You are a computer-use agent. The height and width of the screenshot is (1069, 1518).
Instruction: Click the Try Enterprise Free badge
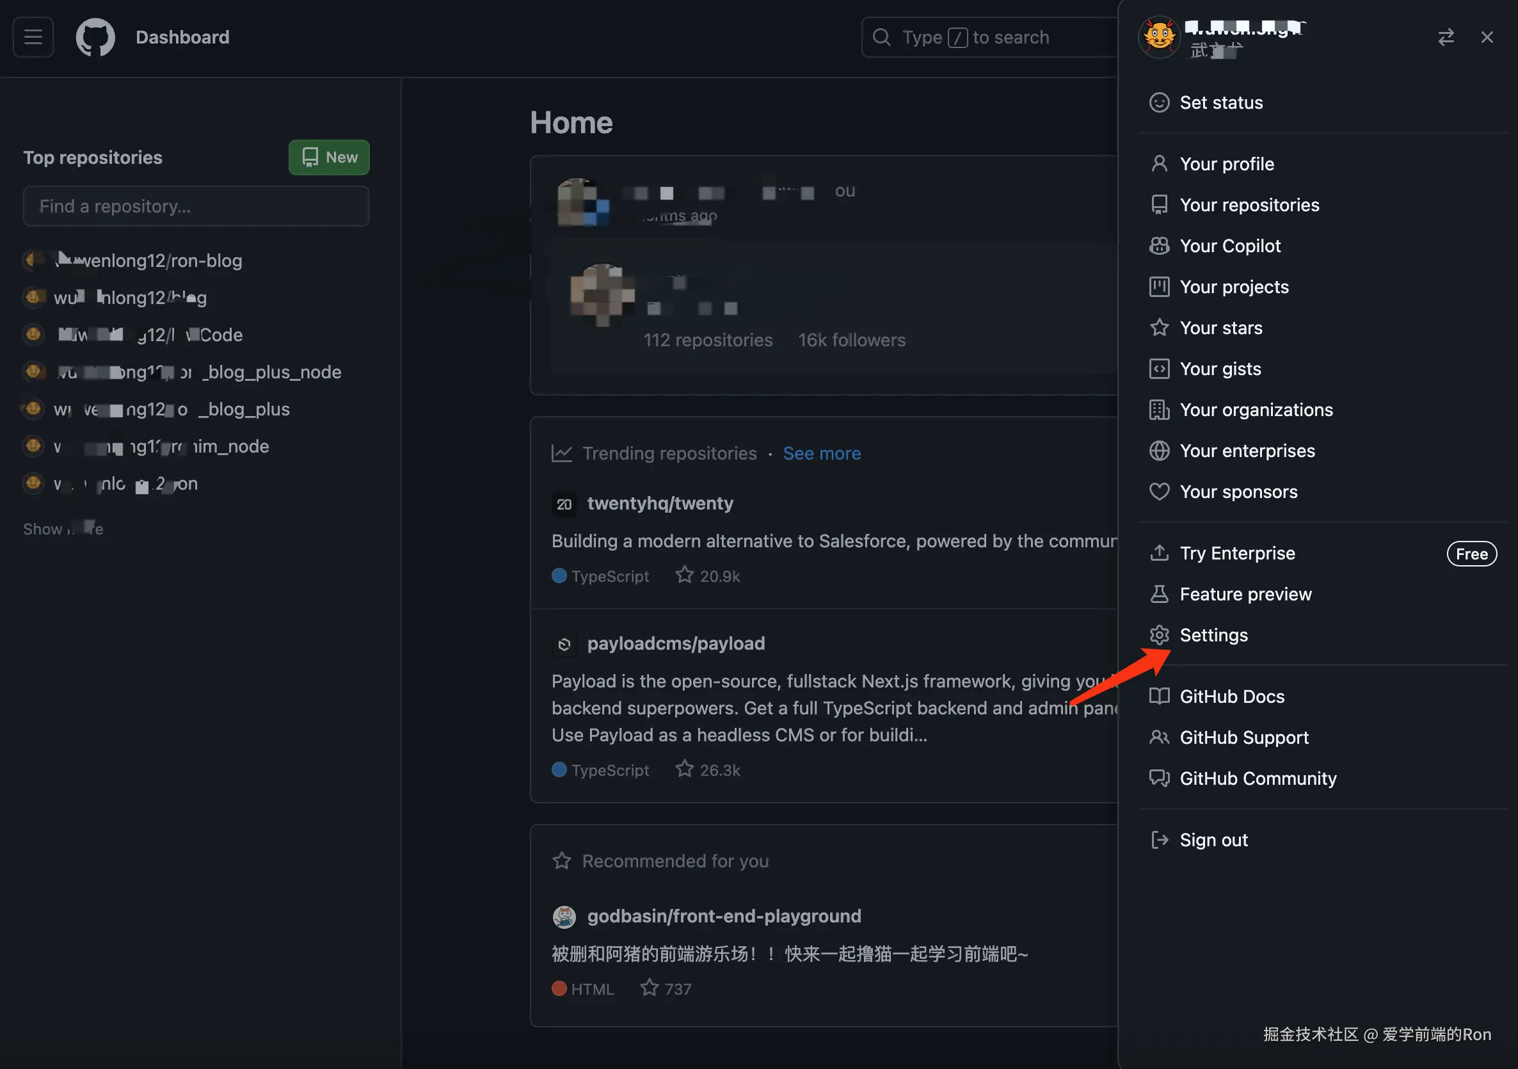click(x=1471, y=554)
